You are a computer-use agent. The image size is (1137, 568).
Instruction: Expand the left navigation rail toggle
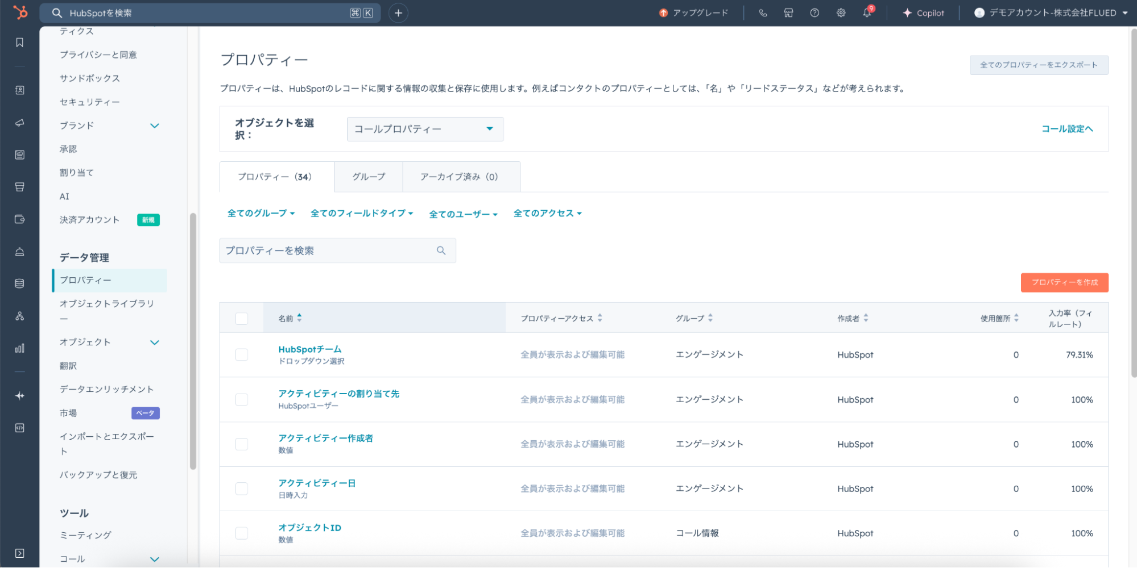point(20,553)
